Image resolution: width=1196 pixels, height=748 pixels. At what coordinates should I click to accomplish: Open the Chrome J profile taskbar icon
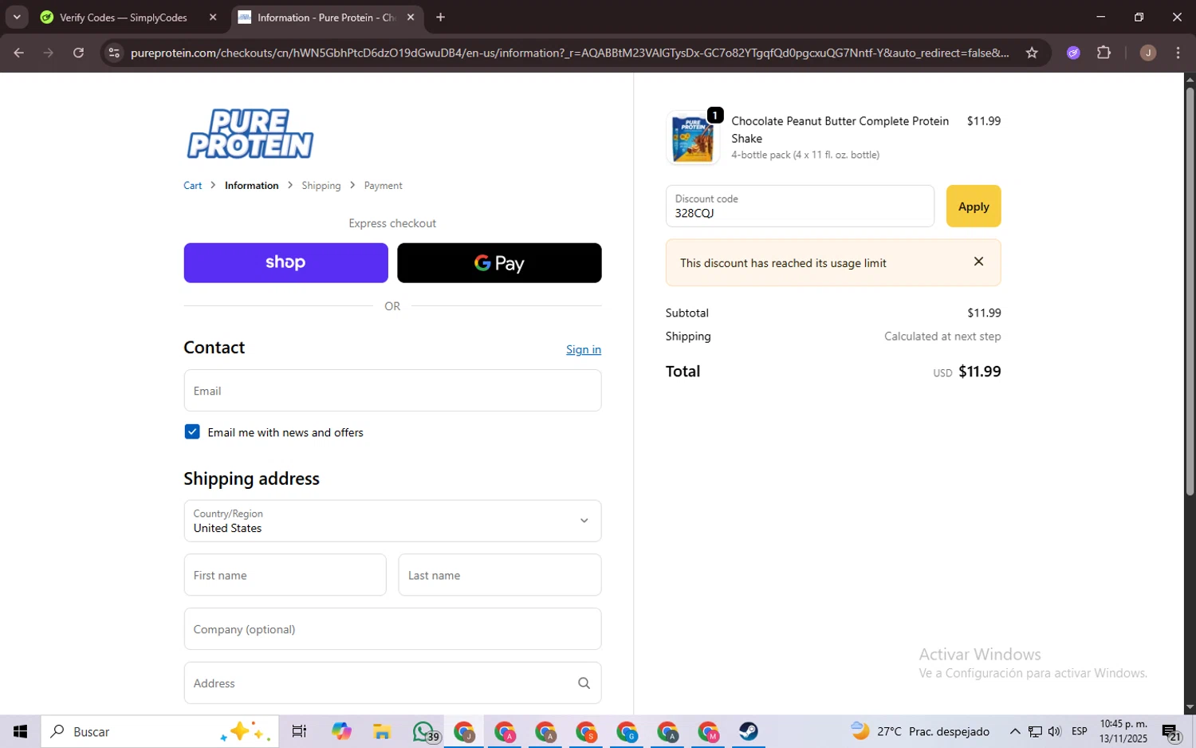(x=464, y=731)
